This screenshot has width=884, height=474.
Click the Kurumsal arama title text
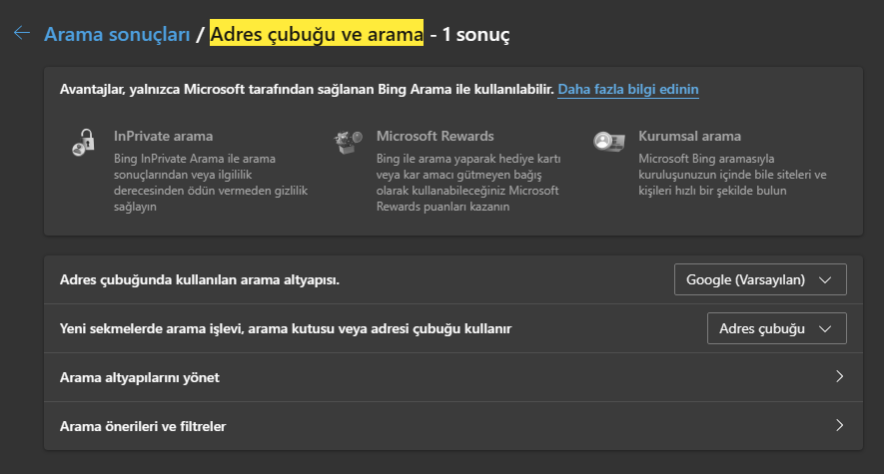point(689,136)
